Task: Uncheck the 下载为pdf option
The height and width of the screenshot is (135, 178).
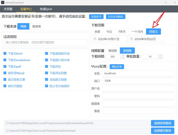Action: (x=5, y=67)
